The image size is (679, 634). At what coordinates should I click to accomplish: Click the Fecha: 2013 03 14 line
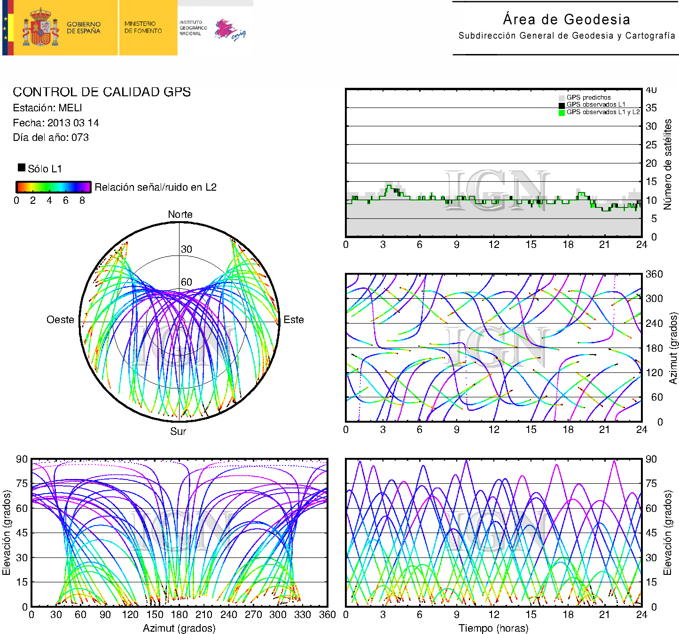[x=56, y=123]
